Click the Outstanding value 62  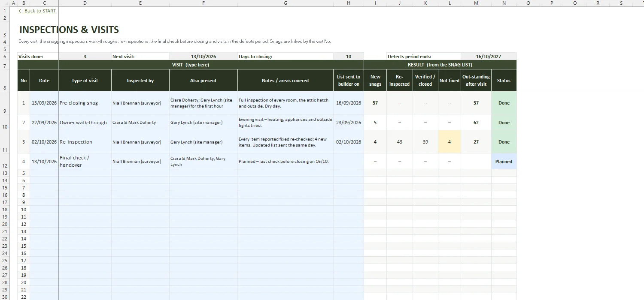point(476,122)
